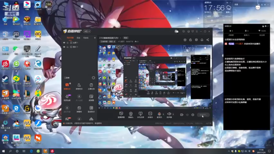274x154 pixels.
Task: Expand the speaker options arrow
Action: (173, 114)
